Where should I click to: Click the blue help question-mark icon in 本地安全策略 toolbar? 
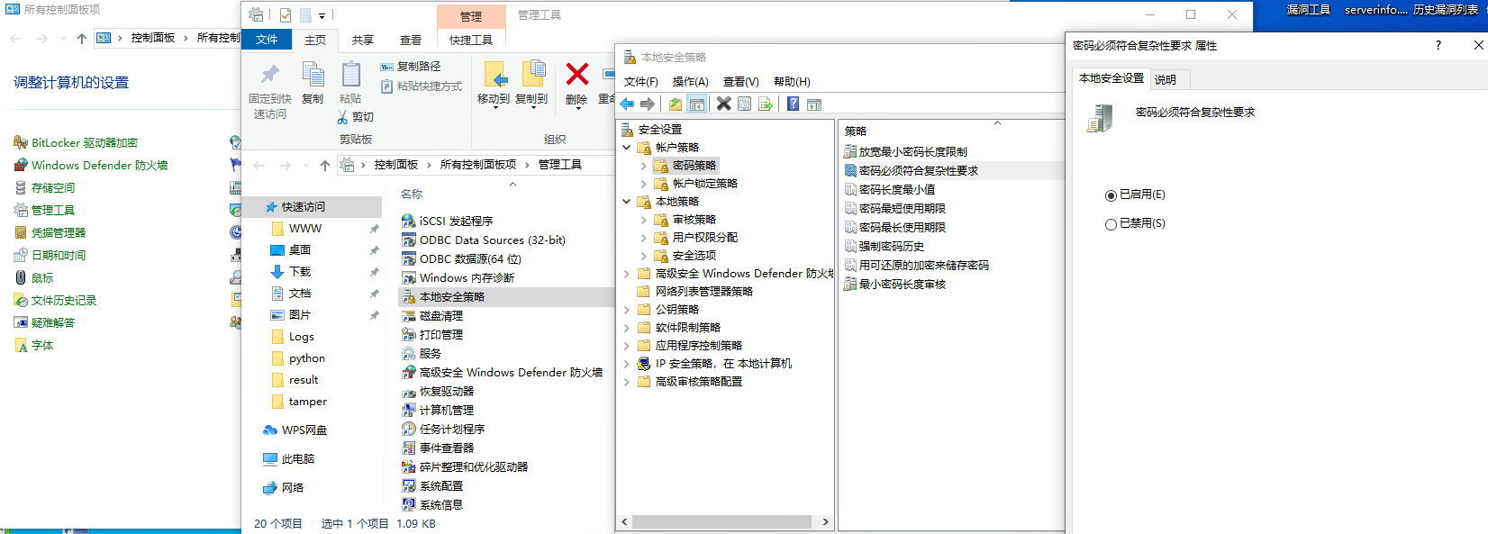[793, 104]
